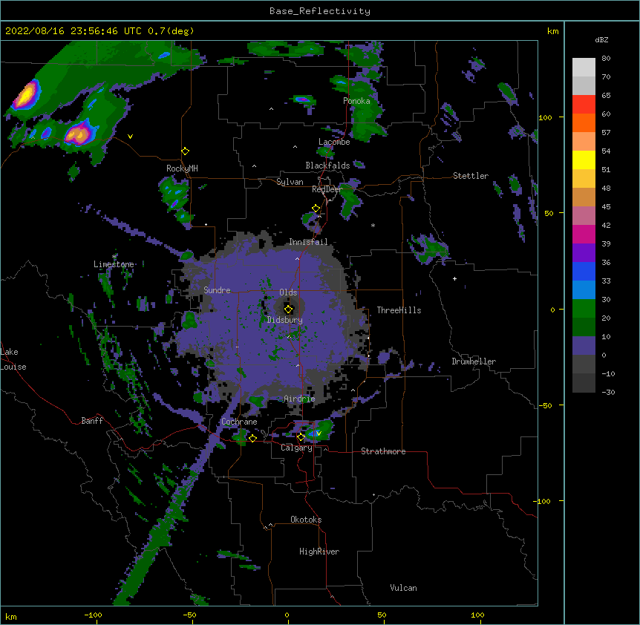640x625 pixels.
Task: Click the Strathmore label
Action: click(383, 451)
